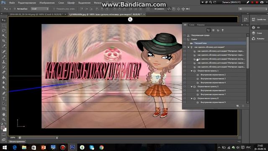The image size is (268, 151).
Task: Filter 3D panel by meshes
Action: 213,30
